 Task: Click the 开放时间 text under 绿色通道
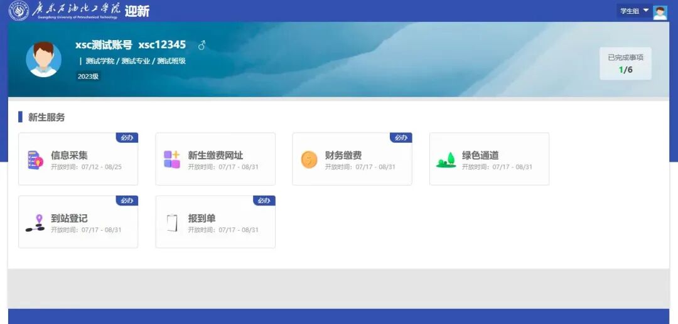tap(497, 167)
